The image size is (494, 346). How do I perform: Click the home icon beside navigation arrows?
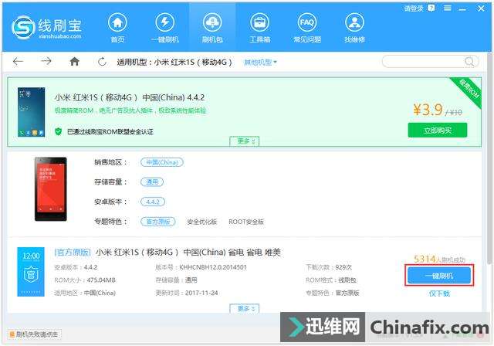(x=74, y=61)
